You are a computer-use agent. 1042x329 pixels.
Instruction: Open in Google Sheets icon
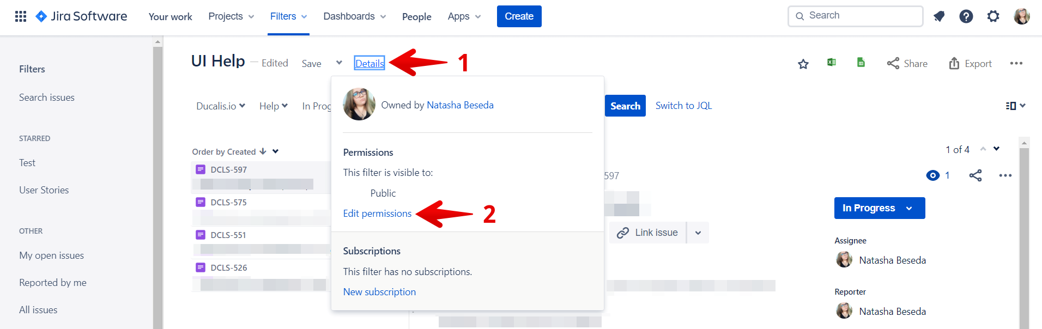pos(861,62)
